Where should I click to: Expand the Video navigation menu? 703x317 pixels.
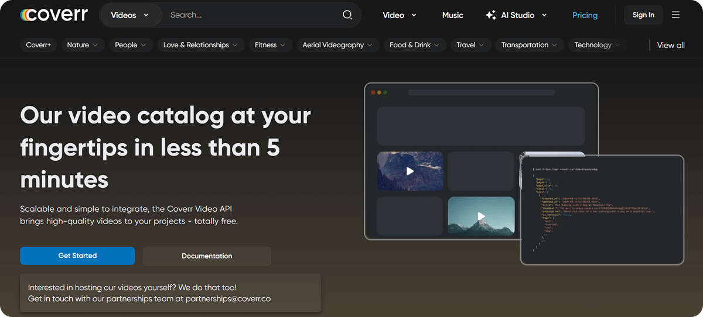400,15
